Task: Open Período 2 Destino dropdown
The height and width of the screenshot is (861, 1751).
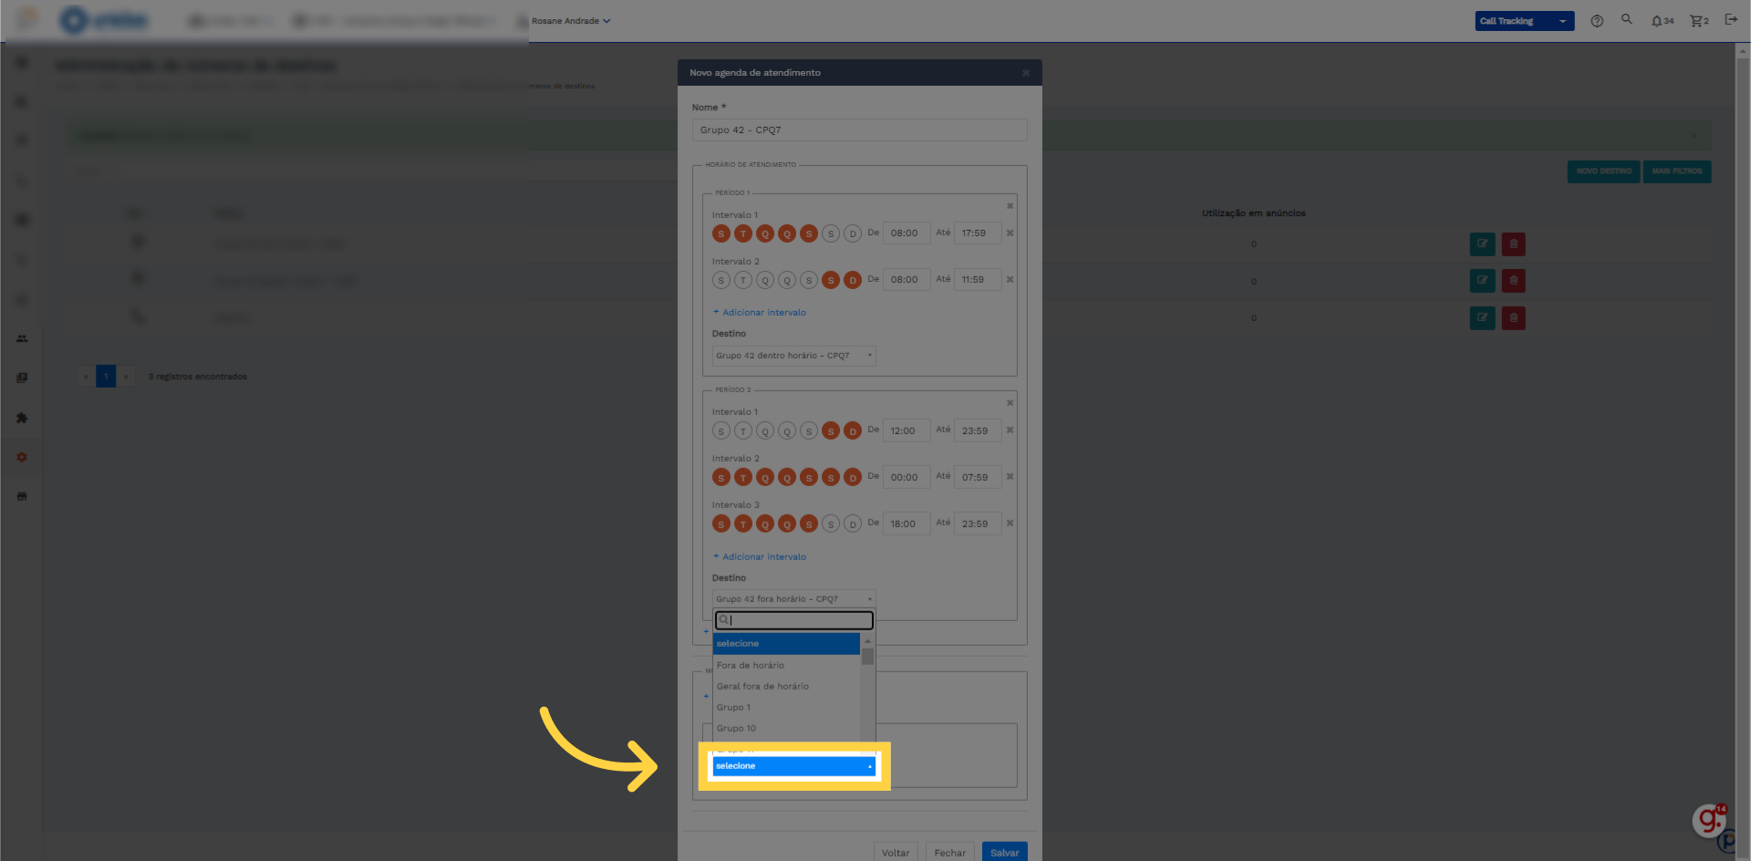Action: pyautogui.click(x=793, y=599)
